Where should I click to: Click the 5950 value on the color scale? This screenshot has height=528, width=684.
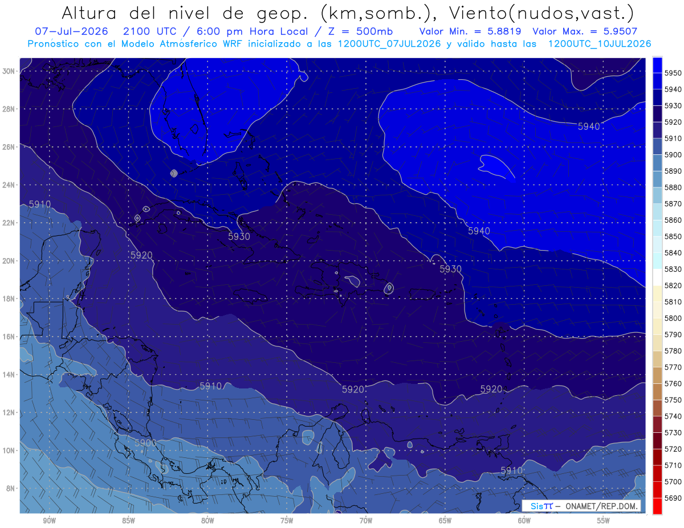tap(673, 73)
